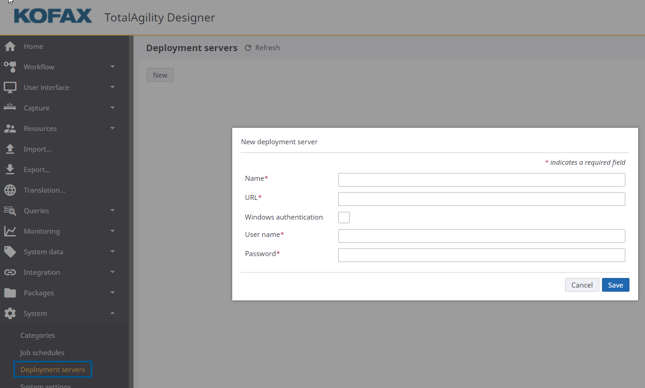645x388 pixels.
Task: Expand the Queries dropdown arrow
Action: [112, 211]
